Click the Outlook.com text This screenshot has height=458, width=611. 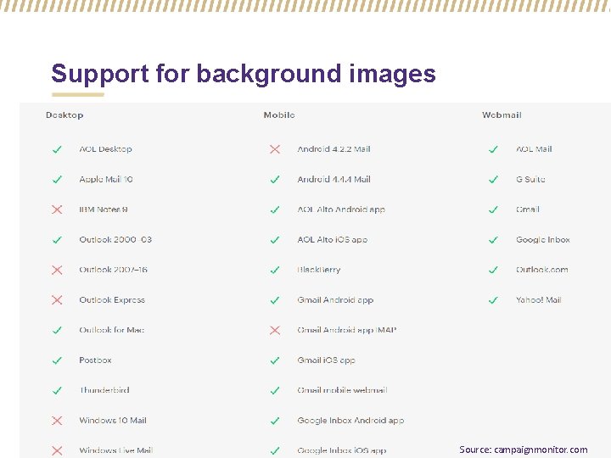point(541,270)
